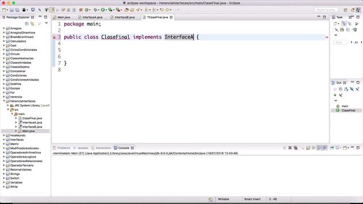Maximize the editor area
Viewport: 363px width, 204px height.
324,17
